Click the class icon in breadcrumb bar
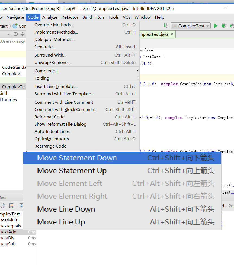Image resolution: width=234 pixels, height=265 pixels. [x=15, y=26]
